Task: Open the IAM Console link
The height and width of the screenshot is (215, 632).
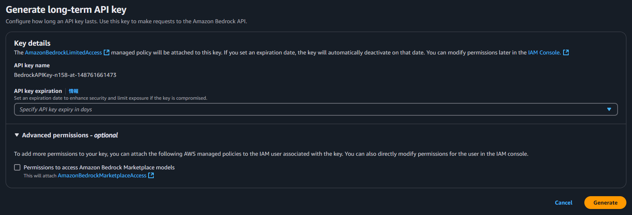Action: click(544, 52)
